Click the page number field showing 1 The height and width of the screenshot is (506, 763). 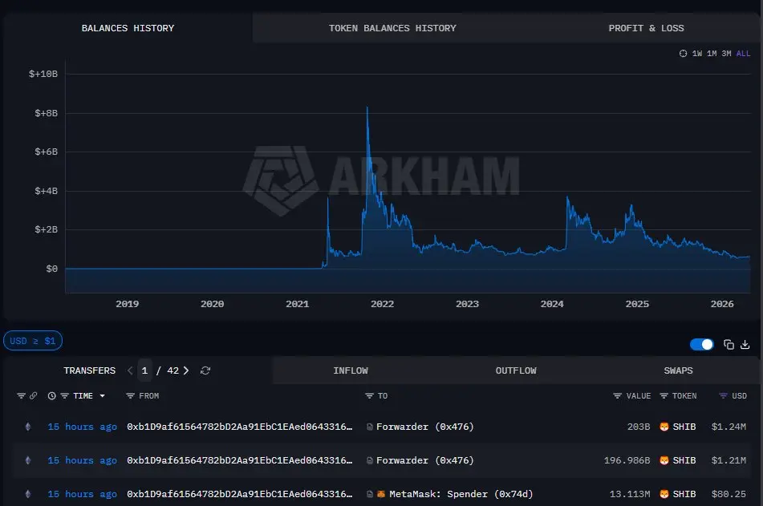click(x=144, y=370)
